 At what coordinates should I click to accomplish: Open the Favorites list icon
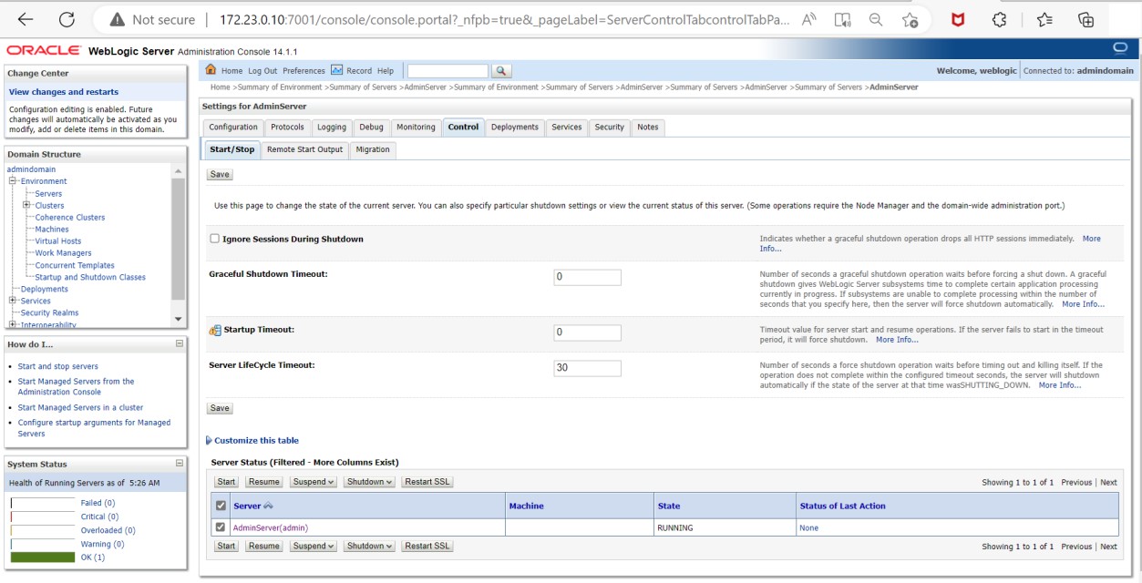pos(1044,19)
